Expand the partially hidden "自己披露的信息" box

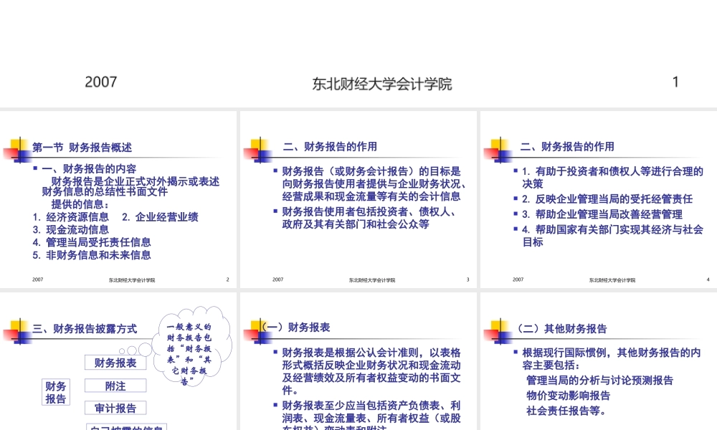point(128,428)
